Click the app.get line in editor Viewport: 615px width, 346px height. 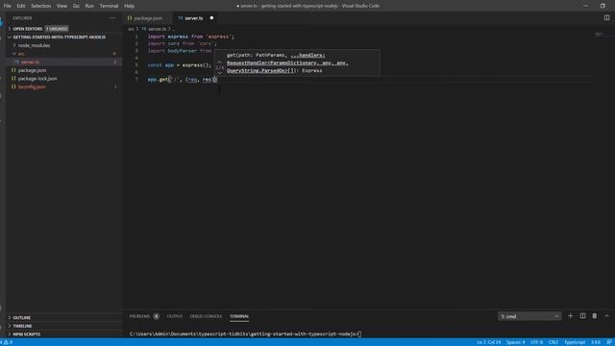(182, 79)
